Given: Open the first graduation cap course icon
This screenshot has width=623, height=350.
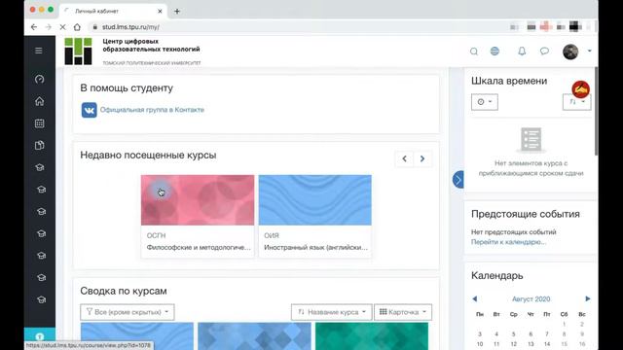Looking at the screenshot, I should tap(39, 167).
